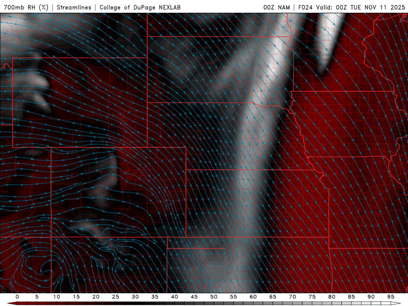Click the '00Z NAM' model run label
408x306 pixels.
276,7
